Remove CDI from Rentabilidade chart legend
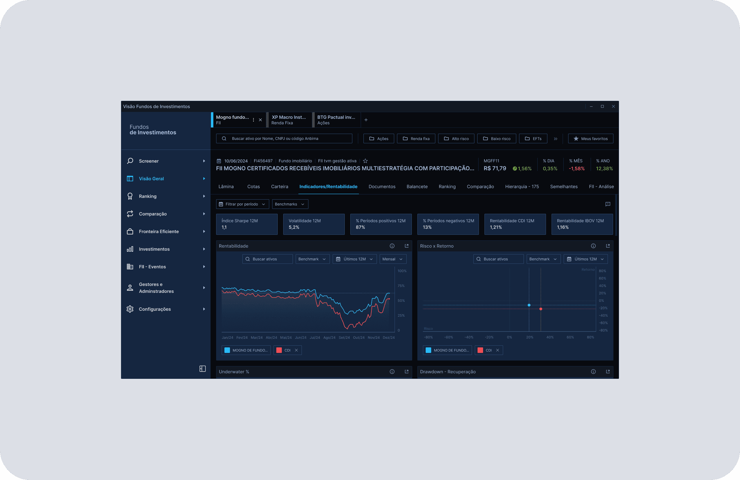 [296, 350]
